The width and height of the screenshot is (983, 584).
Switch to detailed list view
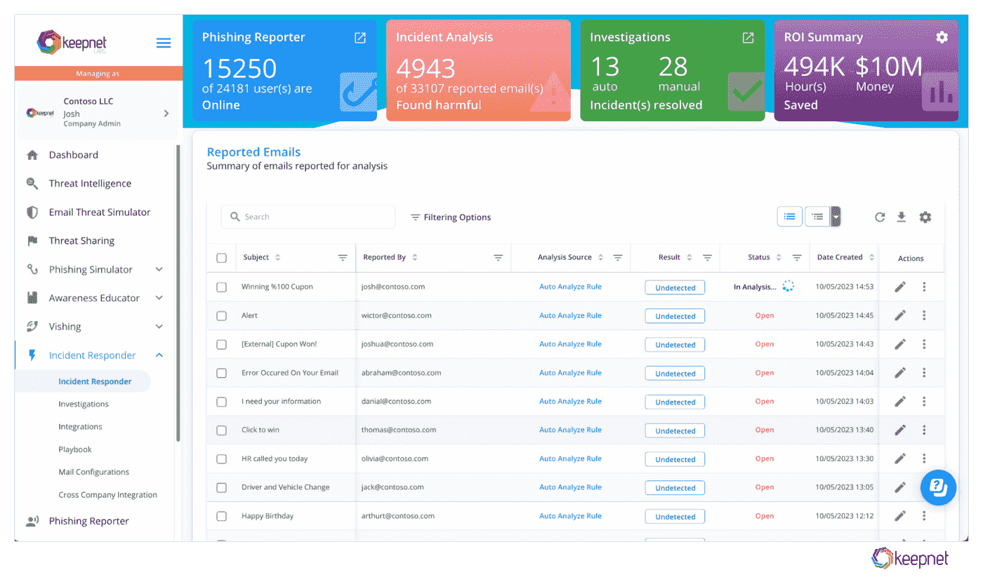(817, 217)
